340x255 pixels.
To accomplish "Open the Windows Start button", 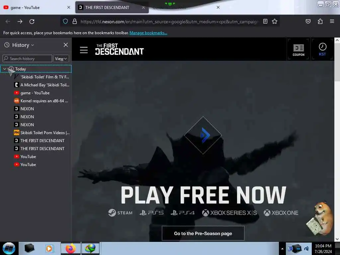I will click(x=9, y=248).
